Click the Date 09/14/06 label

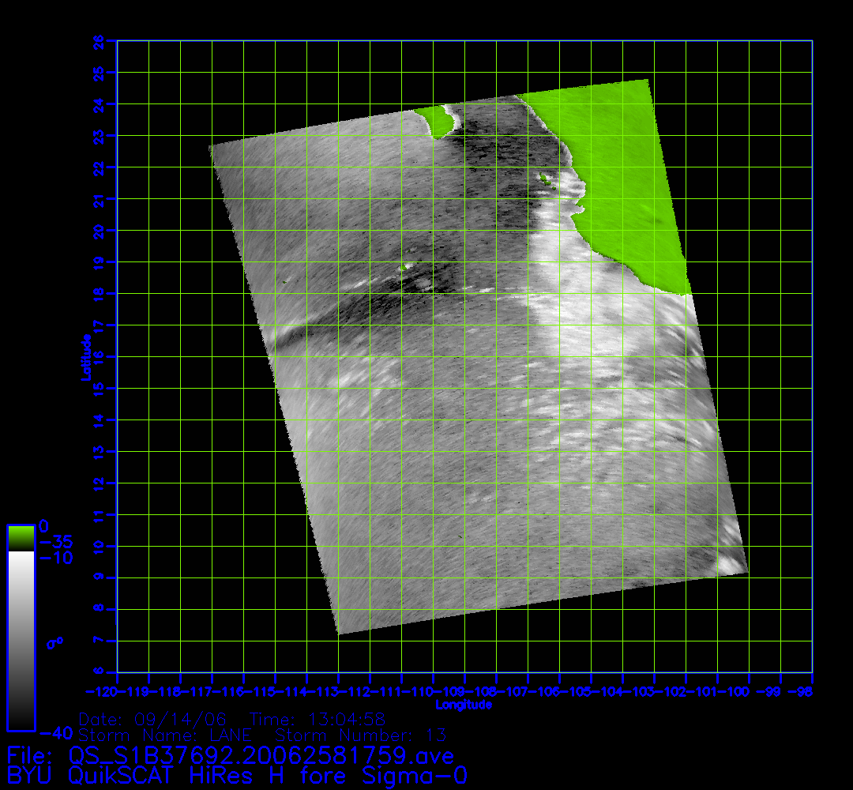click(x=152, y=720)
